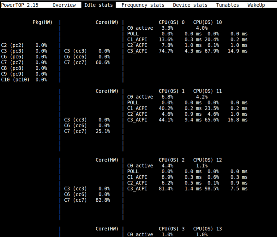Open the Tunables tab

227,5
